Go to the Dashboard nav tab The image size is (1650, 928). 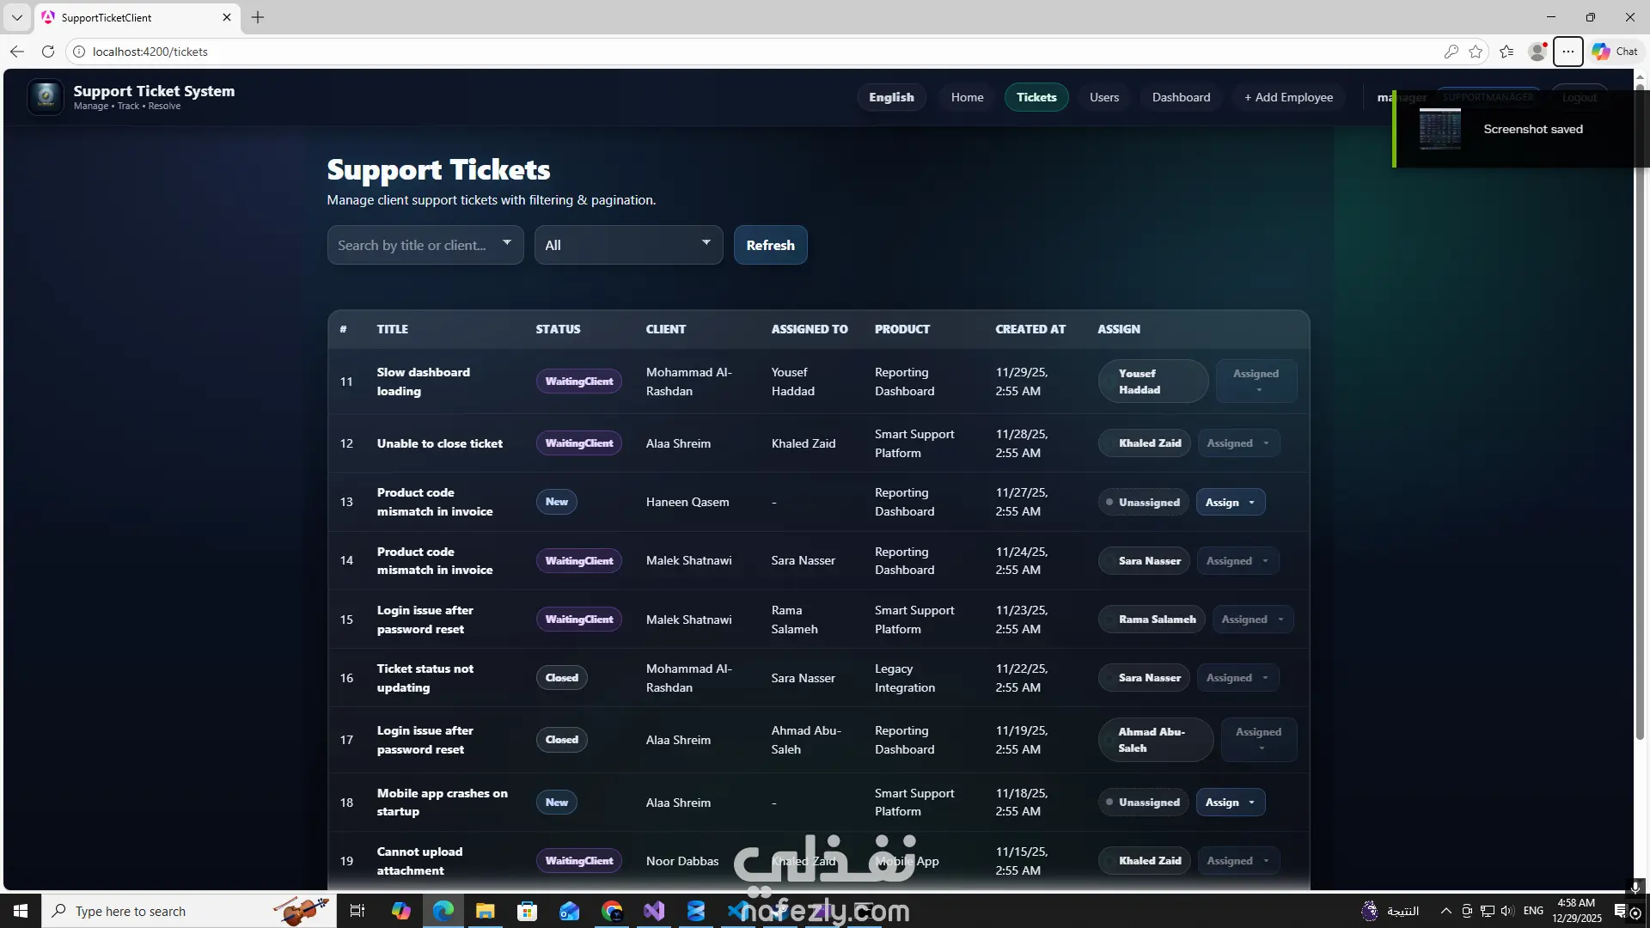coord(1181,97)
